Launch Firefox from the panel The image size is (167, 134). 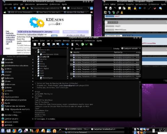(14, 131)
